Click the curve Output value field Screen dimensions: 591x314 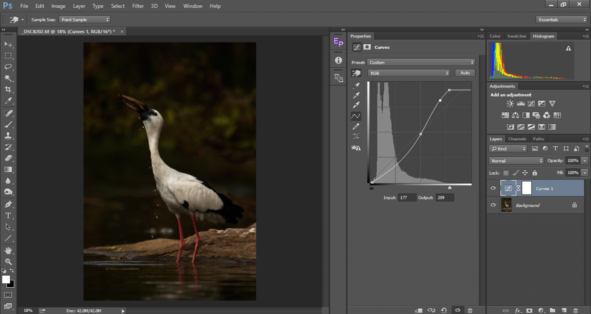tap(445, 197)
